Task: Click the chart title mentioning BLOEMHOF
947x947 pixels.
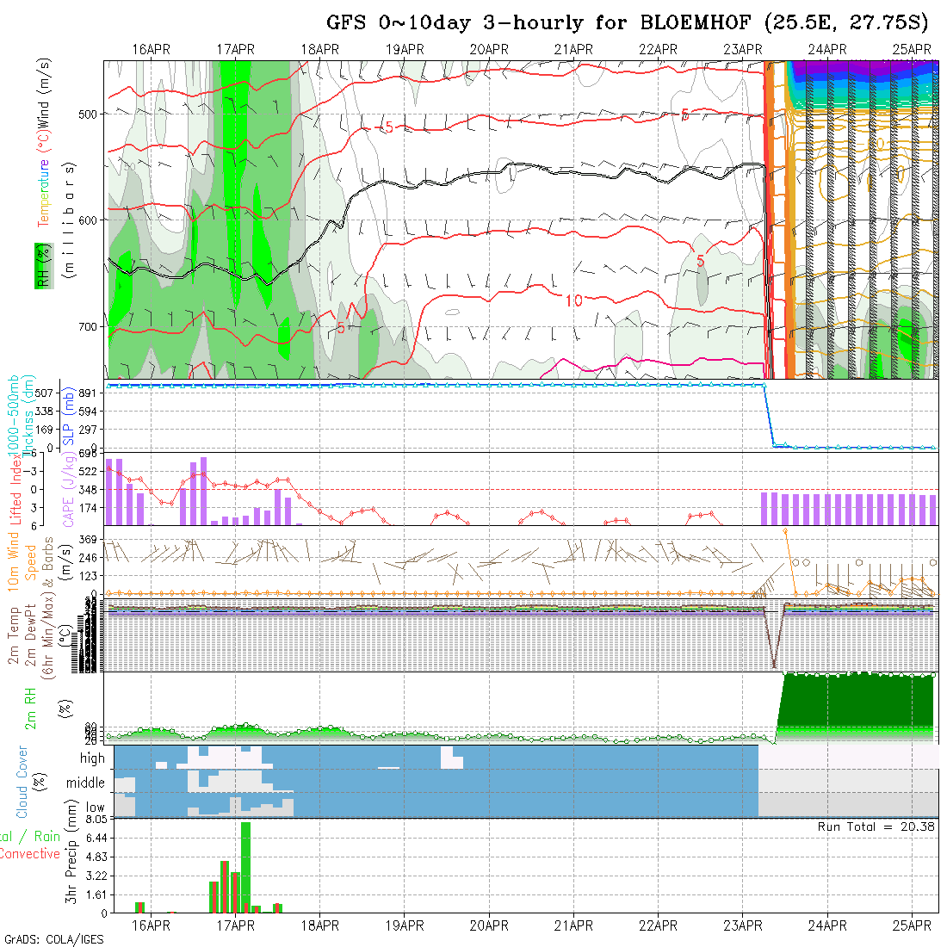Action: click(627, 22)
